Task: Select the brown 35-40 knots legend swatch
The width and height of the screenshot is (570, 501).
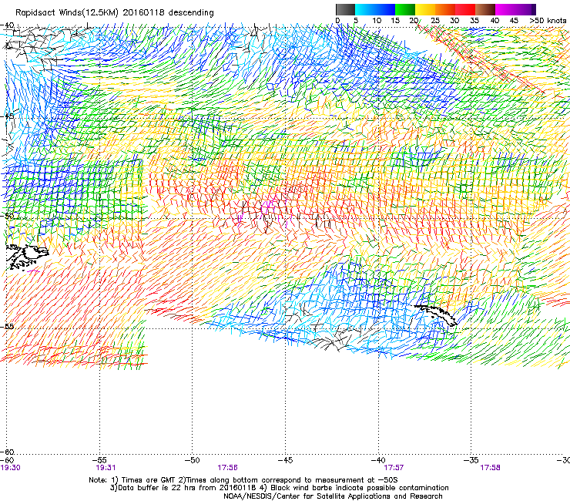Action: [x=485, y=9]
